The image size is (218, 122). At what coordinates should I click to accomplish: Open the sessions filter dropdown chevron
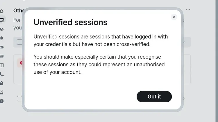pyautogui.click(x=184, y=42)
